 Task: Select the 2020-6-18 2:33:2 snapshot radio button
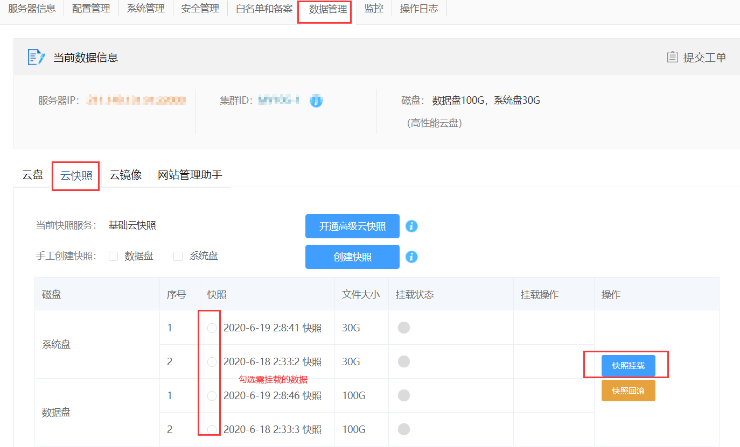tap(212, 361)
